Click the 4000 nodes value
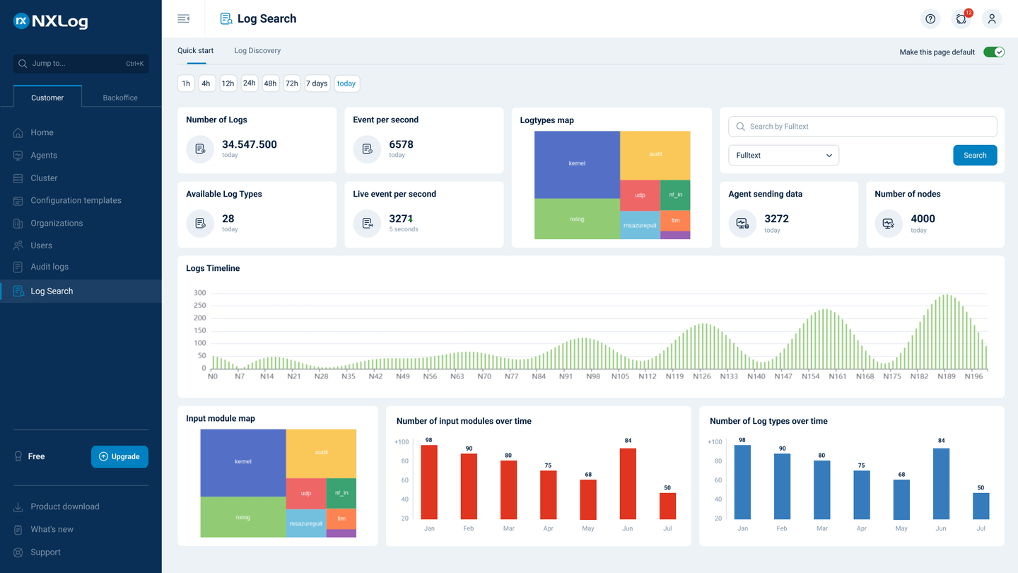This screenshot has width=1018, height=573. tap(923, 219)
